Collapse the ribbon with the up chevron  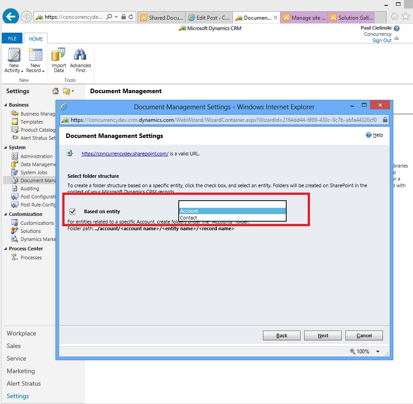[x=397, y=39]
